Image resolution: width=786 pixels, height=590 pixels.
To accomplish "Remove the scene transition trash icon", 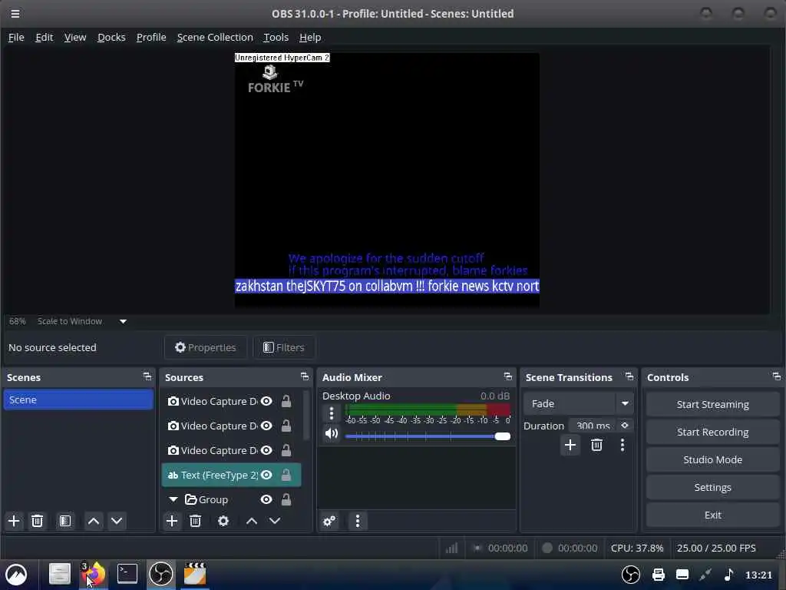I will coord(596,445).
